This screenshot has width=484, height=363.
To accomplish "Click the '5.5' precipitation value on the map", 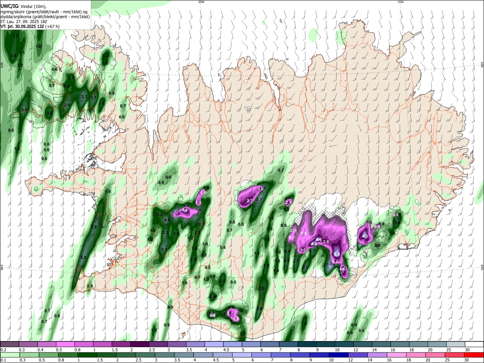I will point(337,254).
